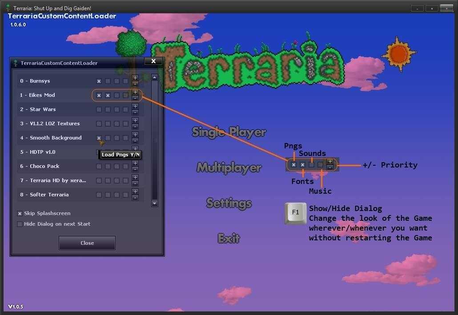Viewport: 458px width, 315px height.
Task: Enable Fonts checkbox for Burnsys
Action: tap(108, 81)
